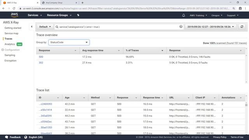Image resolution: width=249 pixels, height=140 pixels.
Task: Open the browser profile icon
Action: point(240,9)
